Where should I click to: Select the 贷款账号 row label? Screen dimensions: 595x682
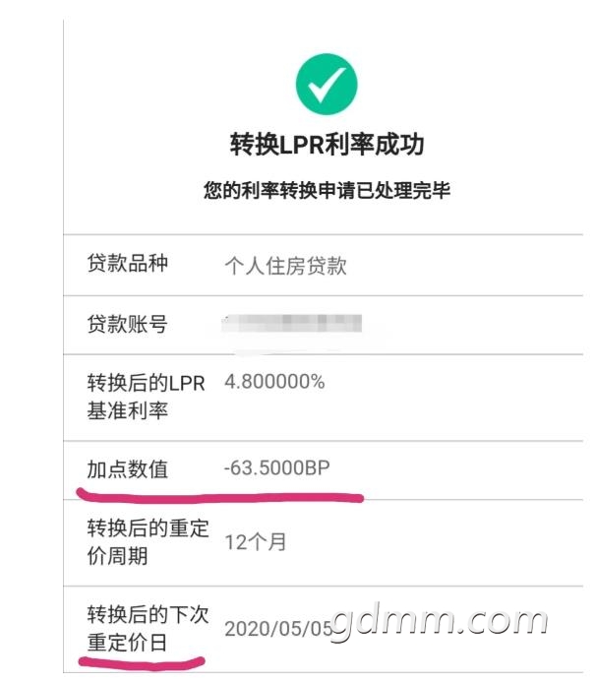pos(128,324)
